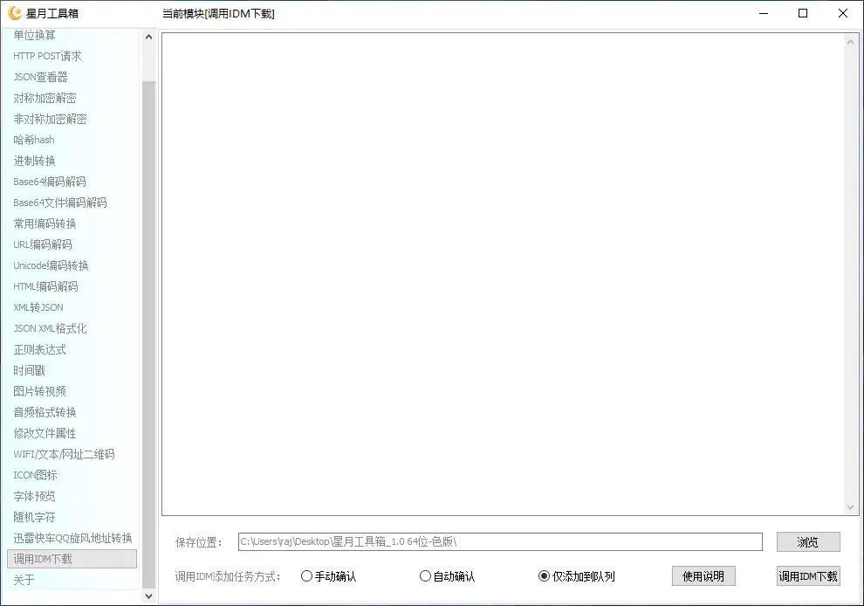This screenshot has width=864, height=606.
Task: Open 图片转视频 module
Action: point(39,391)
